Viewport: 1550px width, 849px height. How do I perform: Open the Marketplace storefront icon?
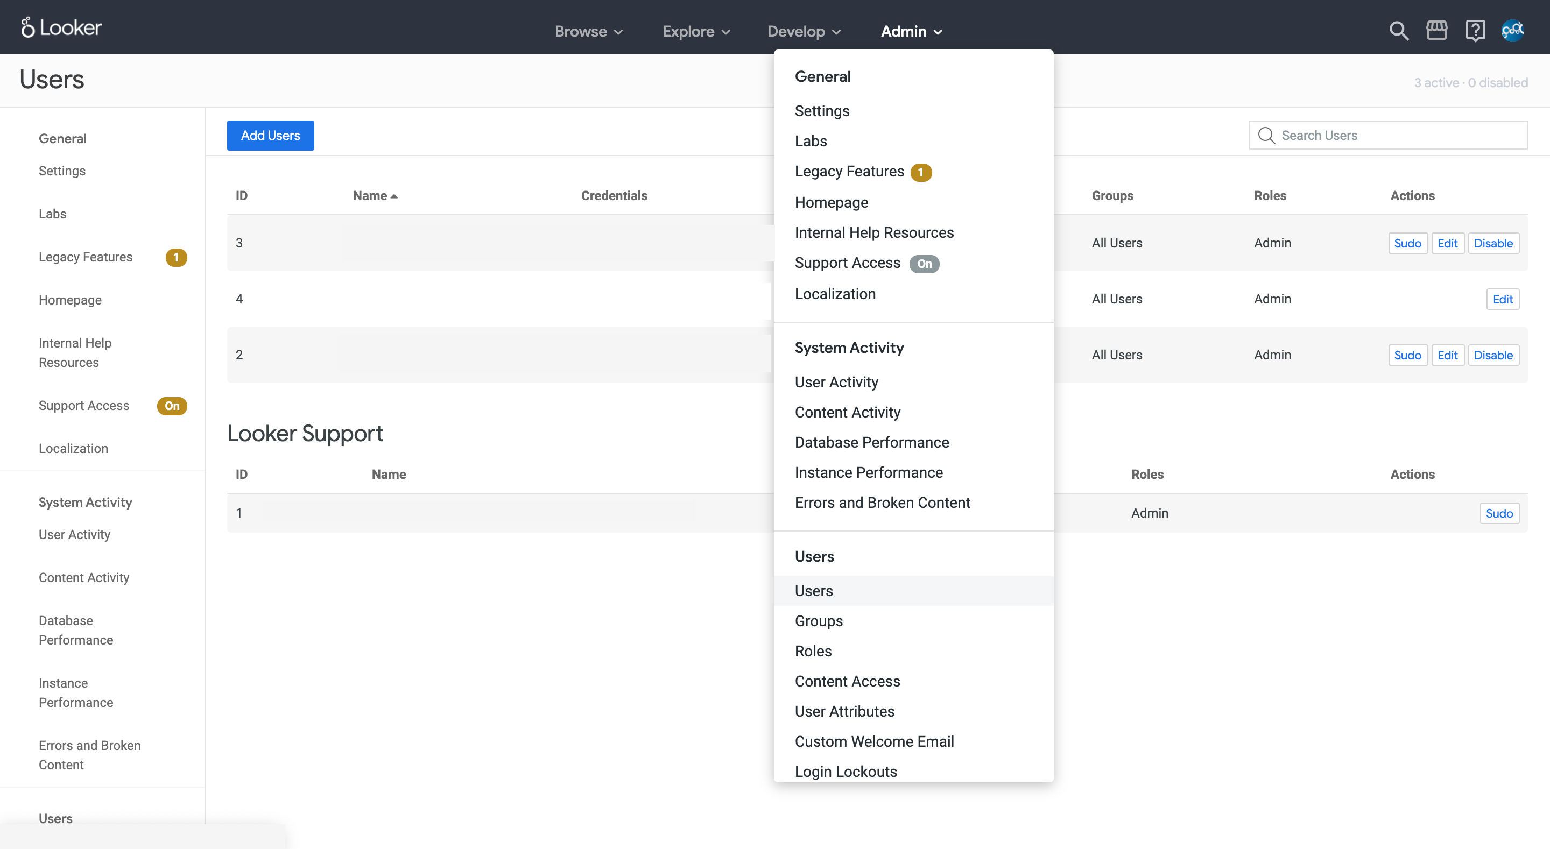pyautogui.click(x=1437, y=30)
